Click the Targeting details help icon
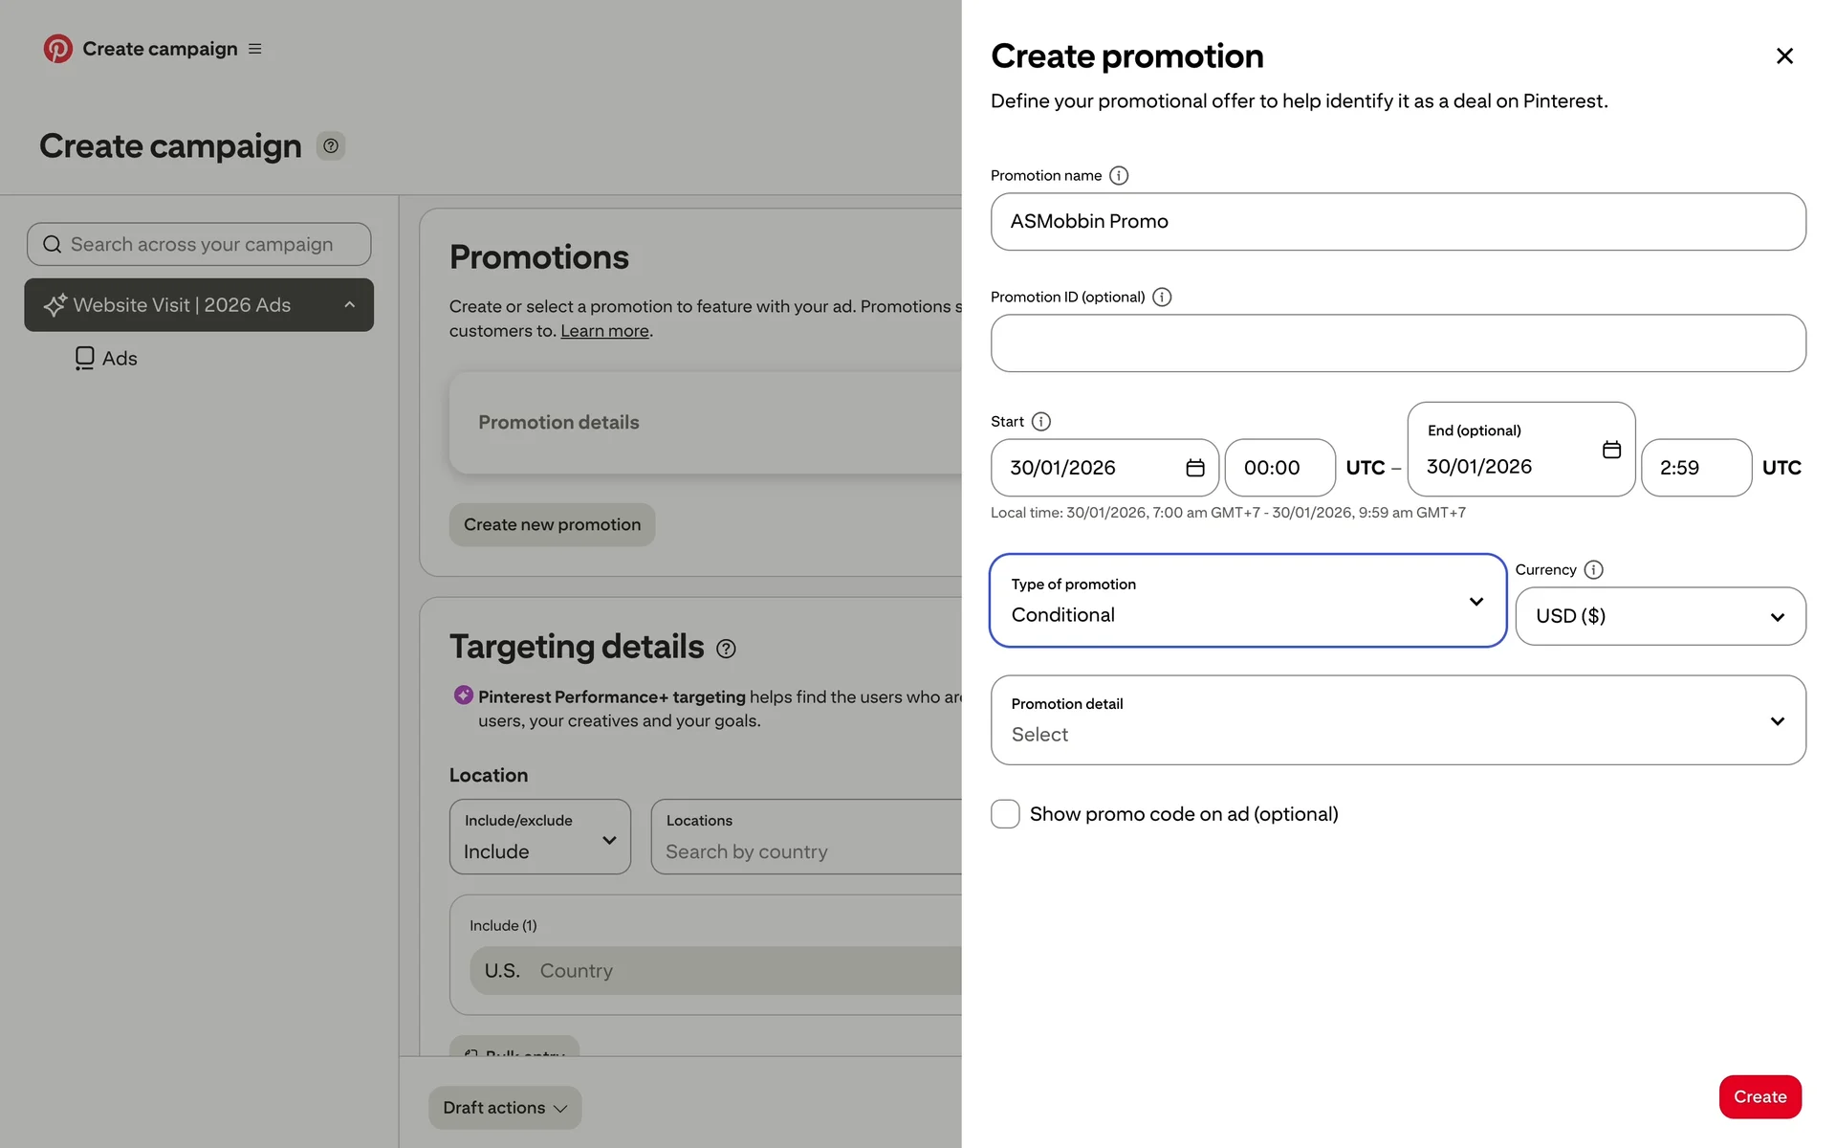This screenshot has height=1148, width=1836. [726, 649]
